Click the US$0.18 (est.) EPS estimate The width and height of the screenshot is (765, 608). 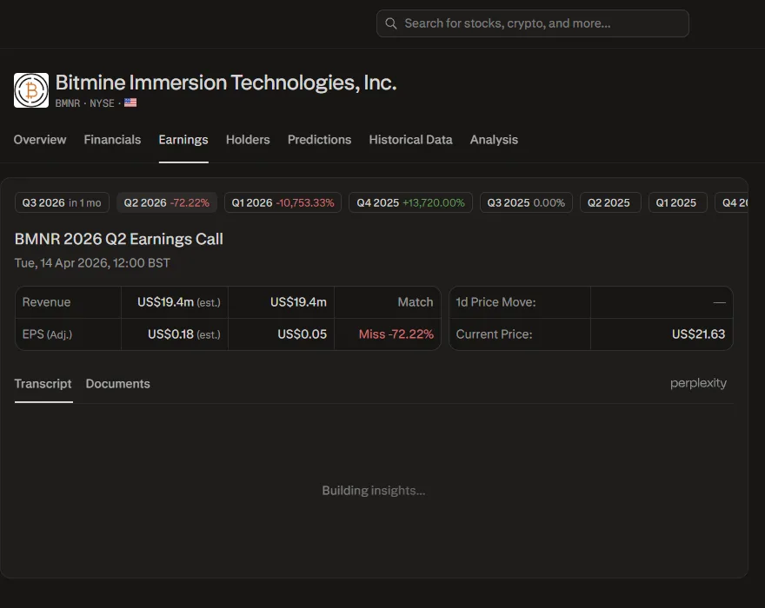[x=184, y=334]
